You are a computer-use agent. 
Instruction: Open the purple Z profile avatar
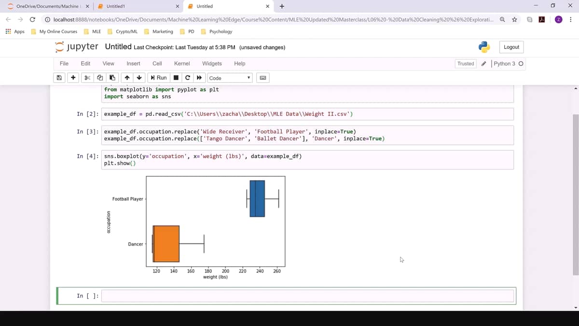point(559,19)
